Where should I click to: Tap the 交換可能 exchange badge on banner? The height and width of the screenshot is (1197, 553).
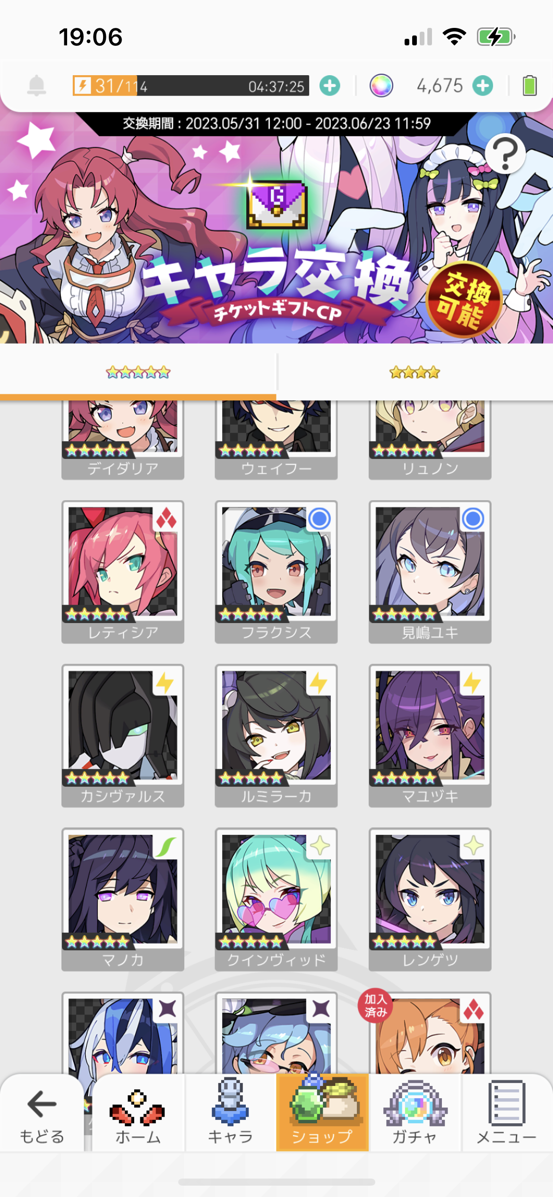click(x=463, y=299)
